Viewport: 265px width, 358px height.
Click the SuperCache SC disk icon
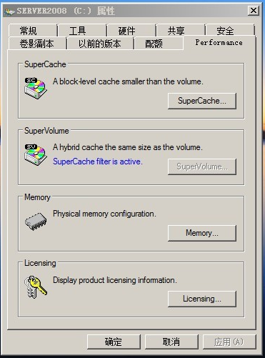coord(36,88)
